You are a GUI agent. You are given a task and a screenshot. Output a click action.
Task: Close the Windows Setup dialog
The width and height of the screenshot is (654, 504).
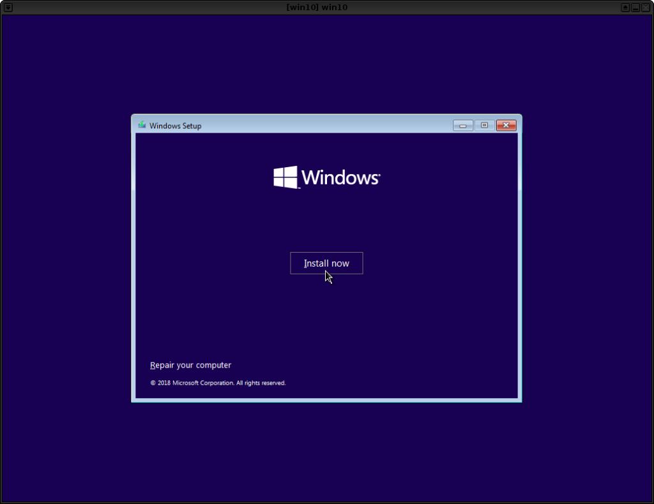(506, 126)
